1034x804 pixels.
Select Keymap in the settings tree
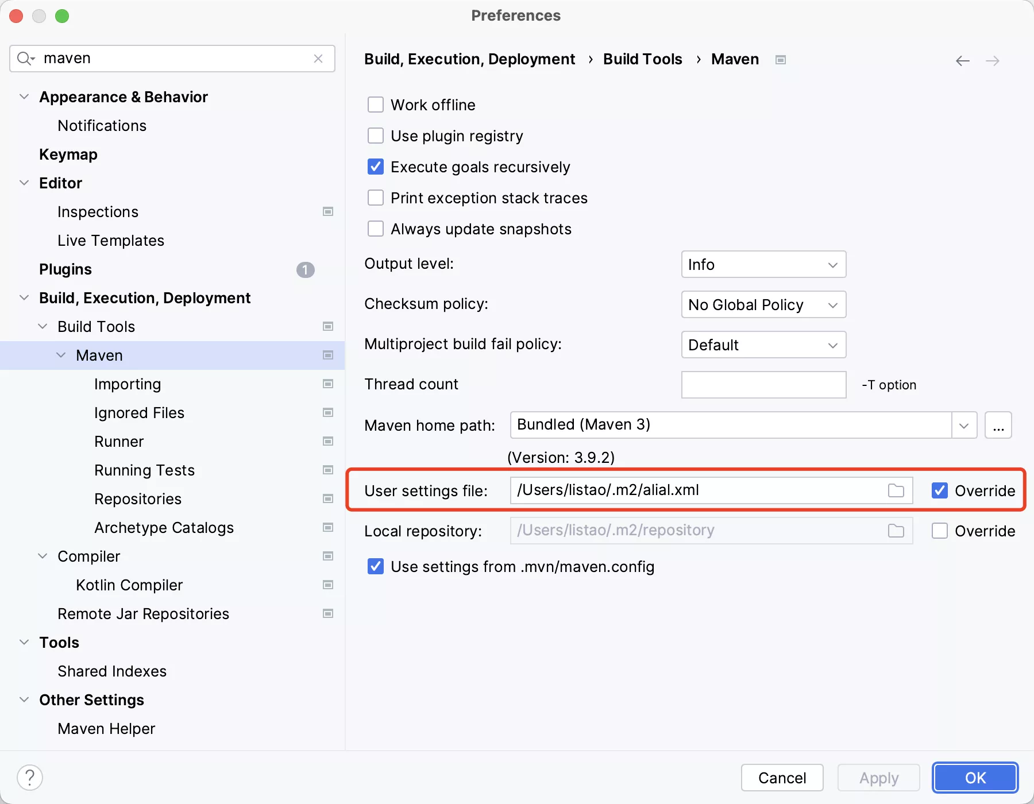click(x=68, y=154)
